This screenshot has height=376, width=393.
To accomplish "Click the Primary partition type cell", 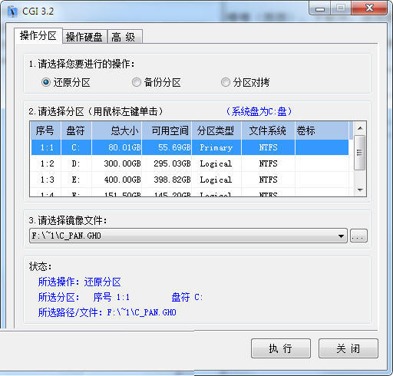I will (x=216, y=147).
